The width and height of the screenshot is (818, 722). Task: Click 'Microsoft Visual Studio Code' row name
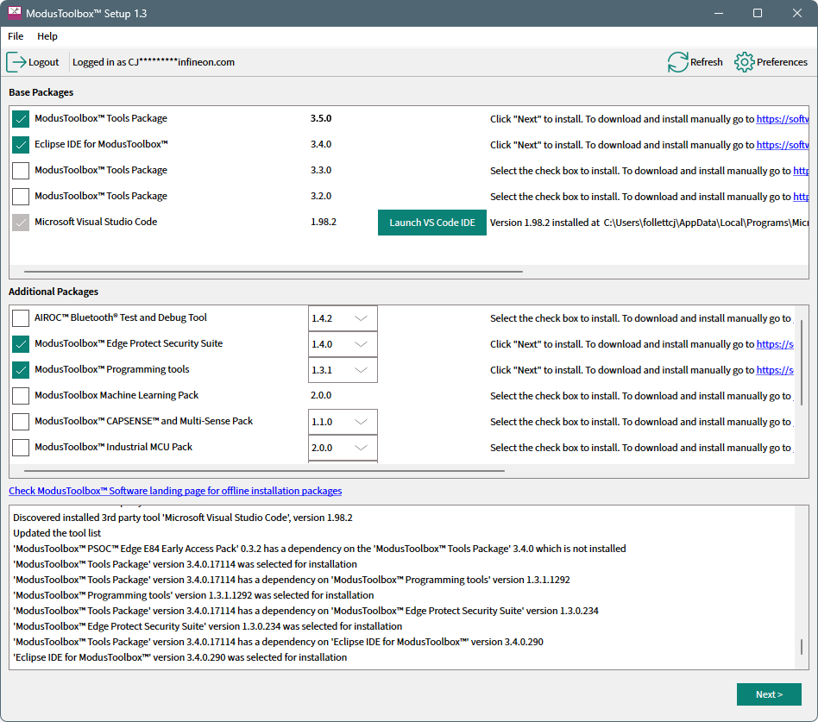(96, 222)
